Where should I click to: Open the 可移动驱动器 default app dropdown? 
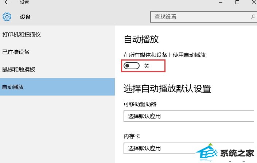coord(188,116)
